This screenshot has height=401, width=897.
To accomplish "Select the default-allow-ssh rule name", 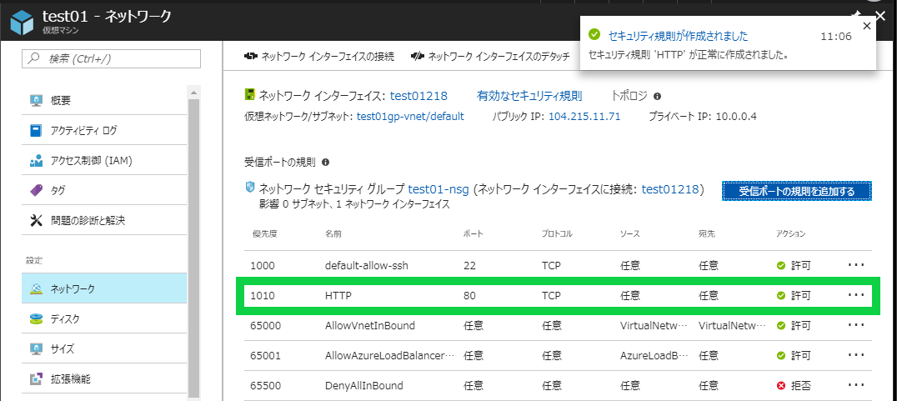I will click(367, 265).
